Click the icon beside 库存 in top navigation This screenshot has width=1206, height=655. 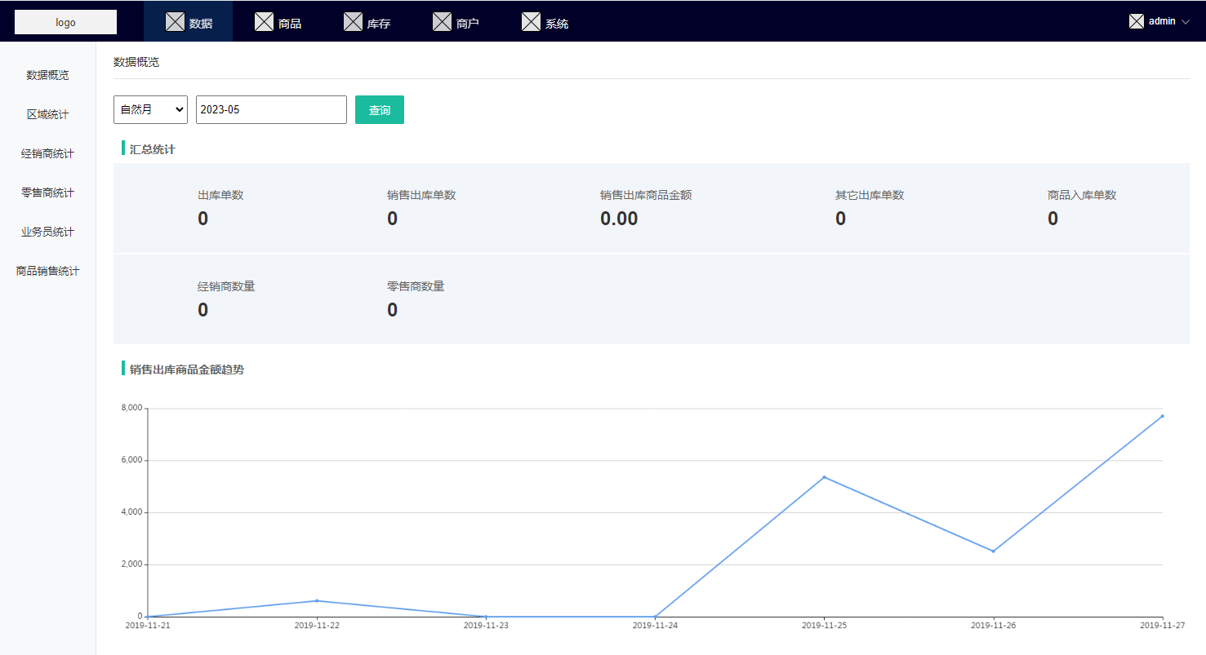[353, 22]
